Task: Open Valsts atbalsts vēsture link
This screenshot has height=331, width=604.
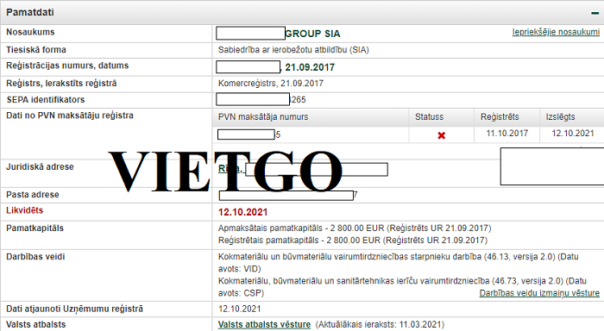Action: tap(264, 324)
